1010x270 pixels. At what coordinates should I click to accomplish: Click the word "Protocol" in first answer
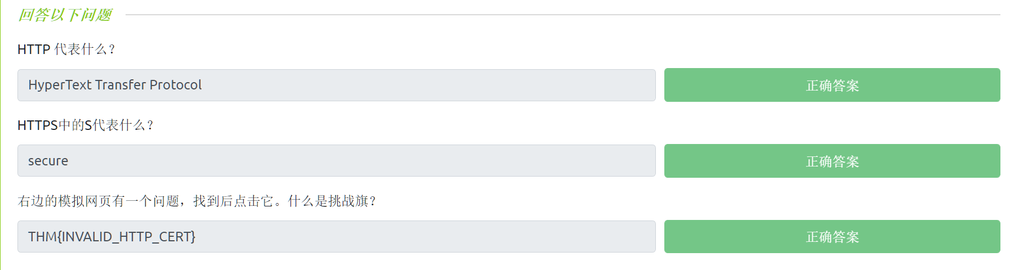pyautogui.click(x=175, y=85)
